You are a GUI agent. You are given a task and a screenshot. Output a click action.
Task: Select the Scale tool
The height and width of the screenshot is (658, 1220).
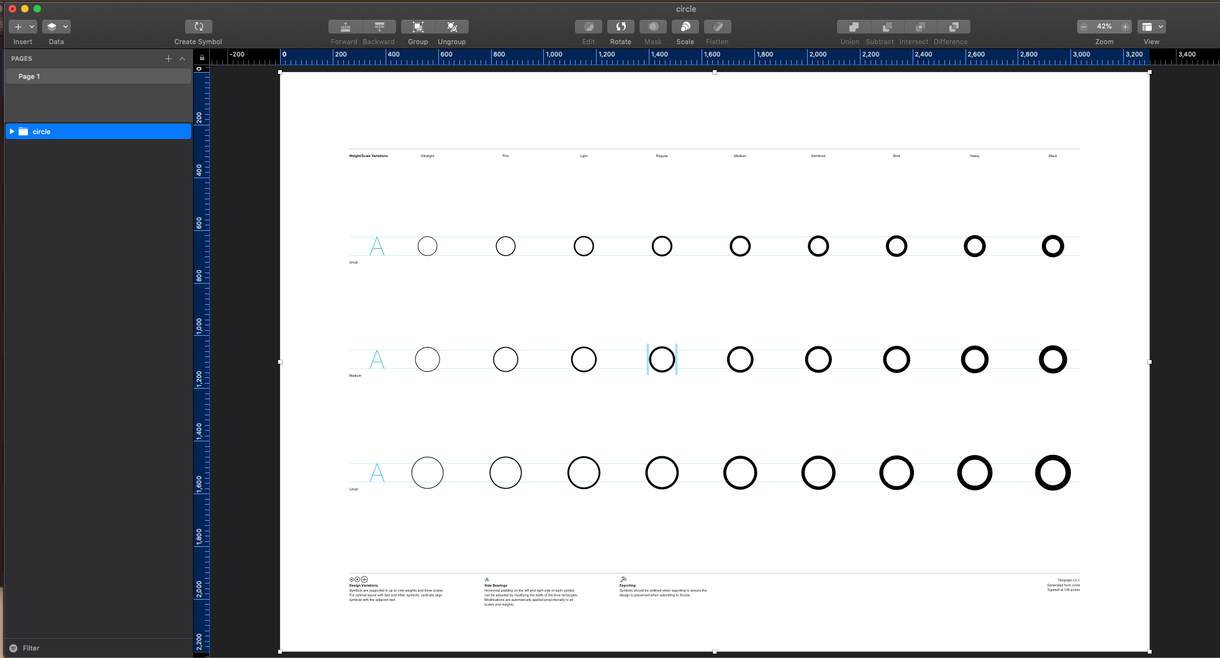point(685,27)
